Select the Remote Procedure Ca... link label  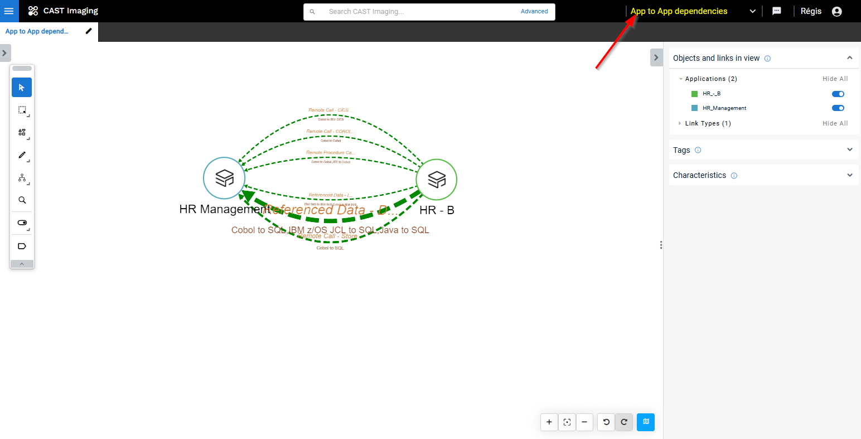[330, 152]
